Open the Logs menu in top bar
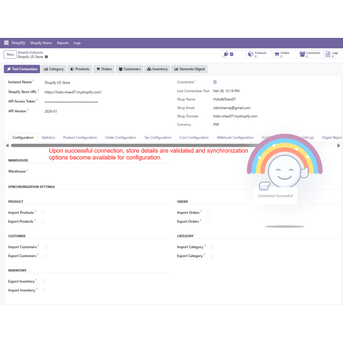343x343 pixels. [77, 43]
